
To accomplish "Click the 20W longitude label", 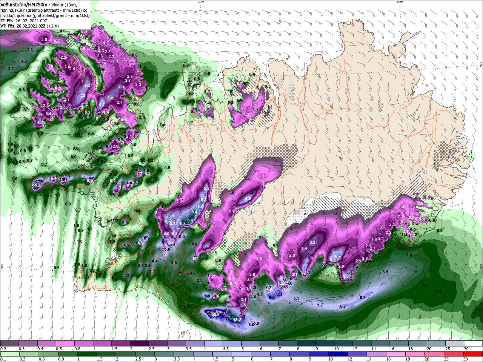I will [x=200, y=2].
